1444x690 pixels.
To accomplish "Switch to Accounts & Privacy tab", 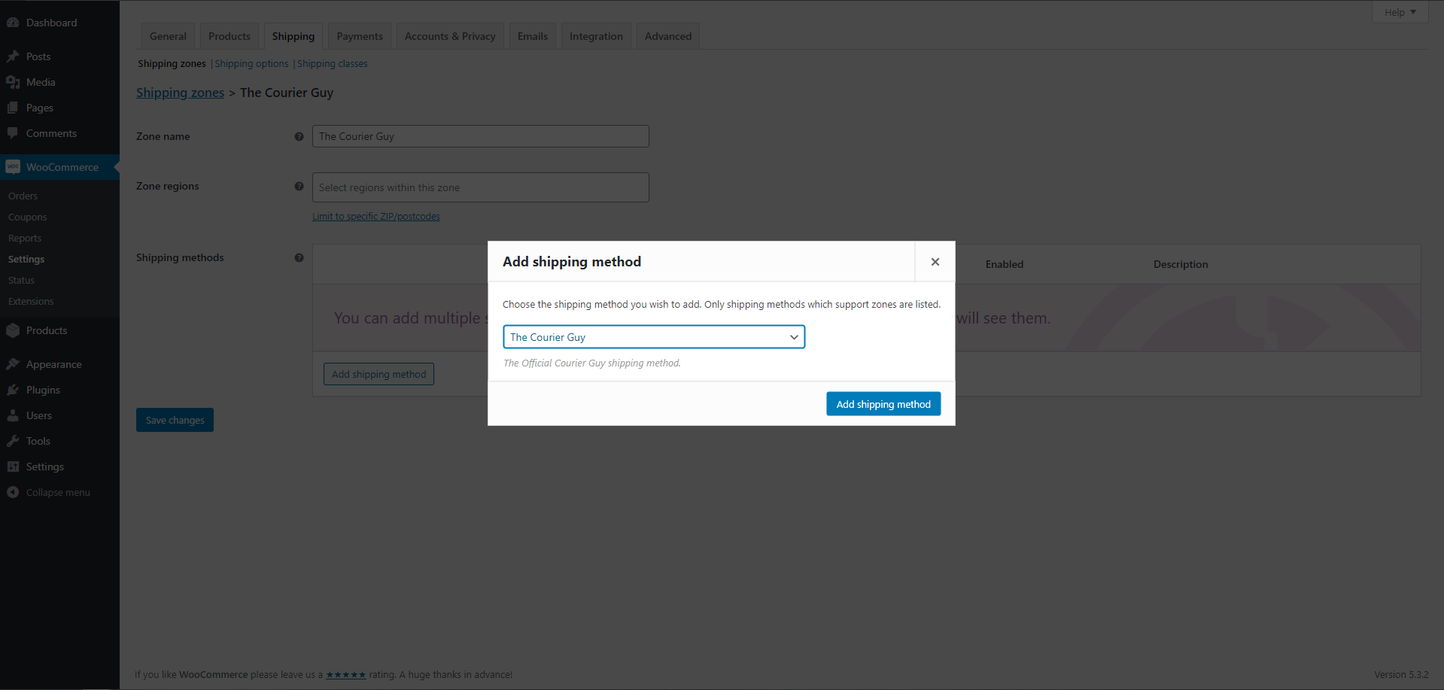I will click(x=450, y=36).
